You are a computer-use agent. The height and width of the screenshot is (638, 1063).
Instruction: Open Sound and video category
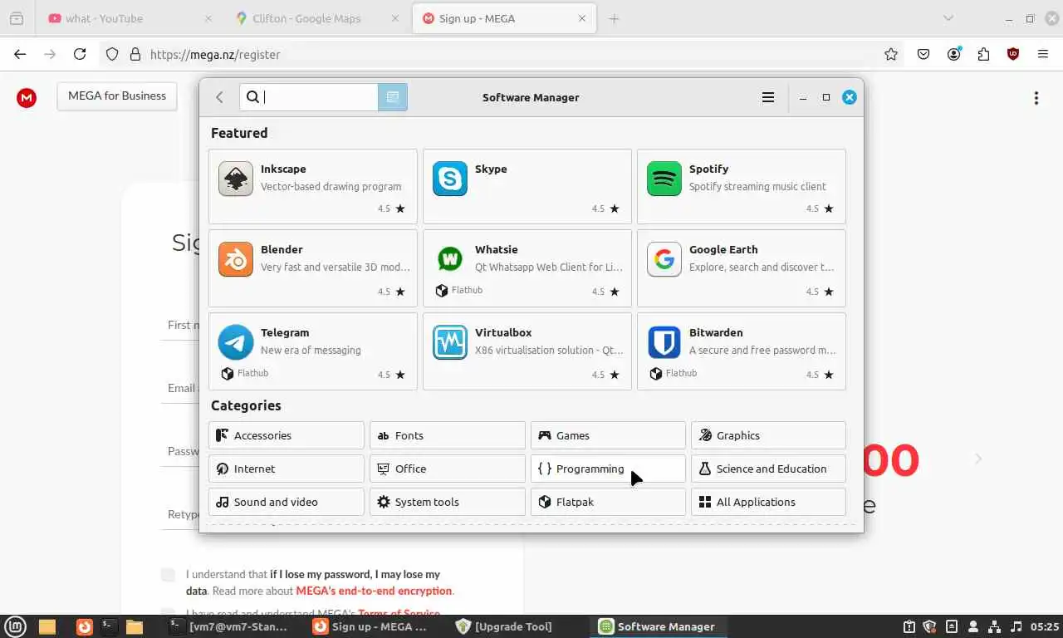pos(287,502)
